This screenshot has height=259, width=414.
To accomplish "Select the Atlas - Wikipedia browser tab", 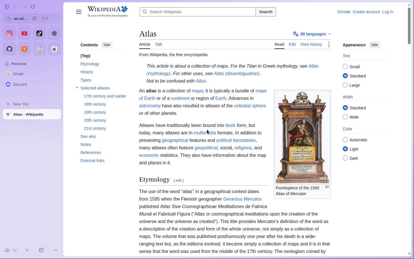I will (32, 114).
